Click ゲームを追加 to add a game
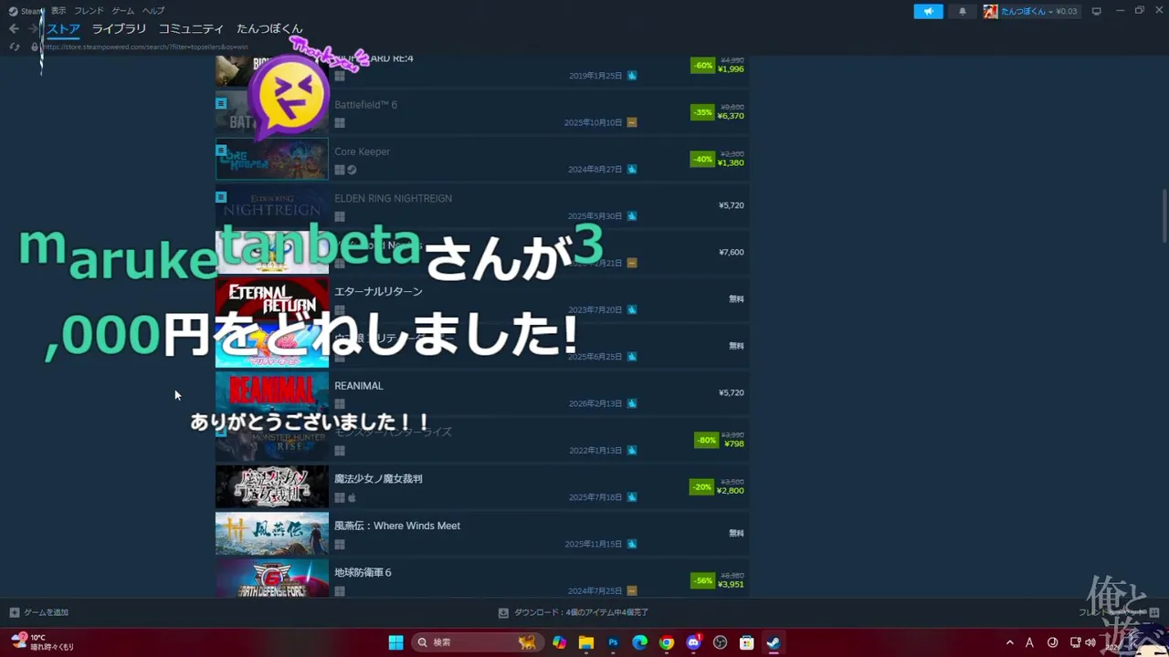The image size is (1169, 657). 38,612
